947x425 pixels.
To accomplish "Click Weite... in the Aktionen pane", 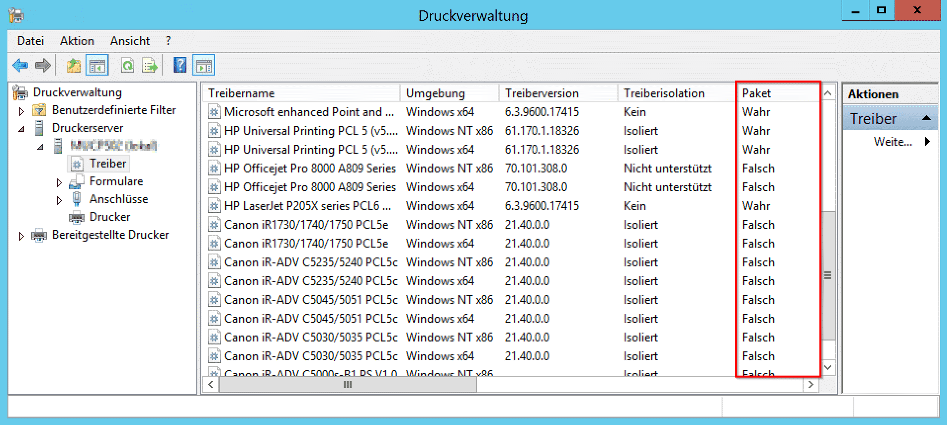I will tap(893, 142).
